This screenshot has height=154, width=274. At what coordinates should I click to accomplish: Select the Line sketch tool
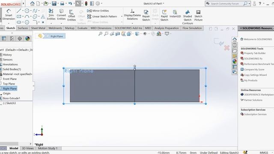[19, 11]
